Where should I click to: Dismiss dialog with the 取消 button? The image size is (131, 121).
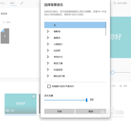pyautogui.click(x=91, y=111)
